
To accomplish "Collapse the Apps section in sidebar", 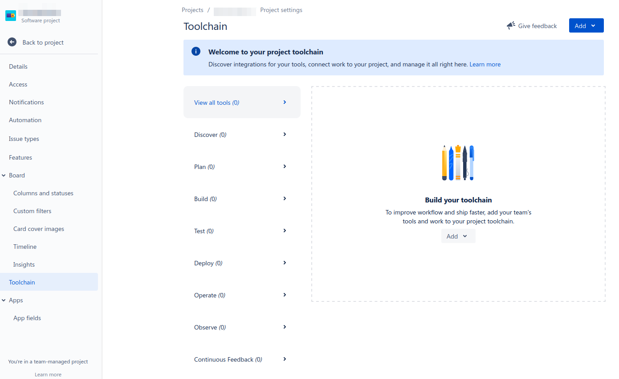I will coord(4,300).
